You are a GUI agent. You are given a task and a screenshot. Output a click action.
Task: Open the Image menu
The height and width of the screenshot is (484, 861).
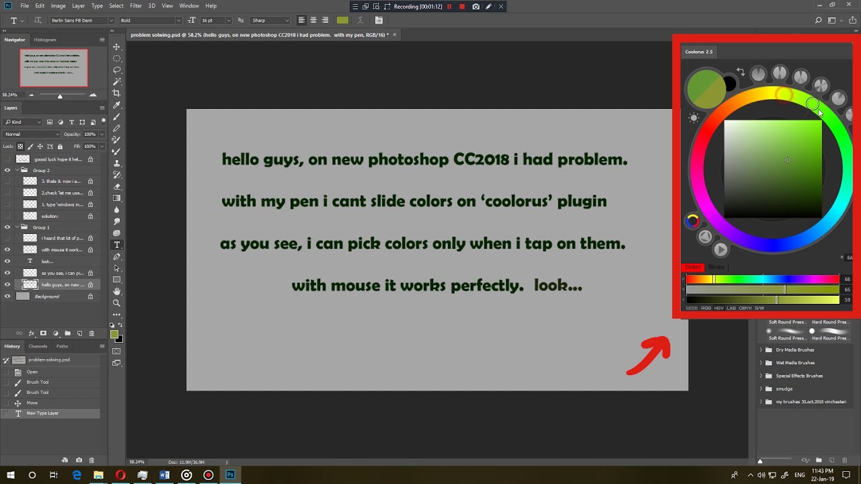tap(59, 6)
